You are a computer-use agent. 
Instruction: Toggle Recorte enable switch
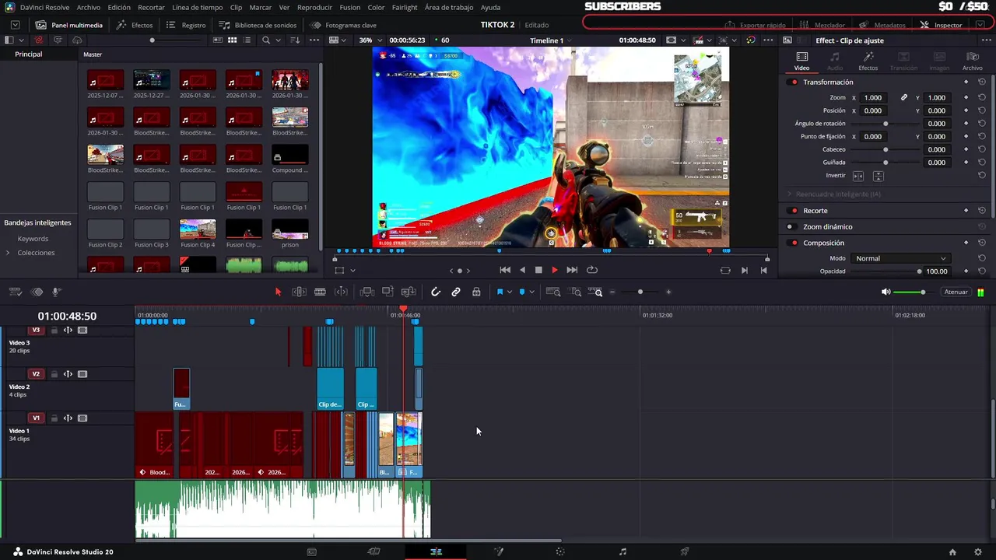pyautogui.click(x=794, y=211)
